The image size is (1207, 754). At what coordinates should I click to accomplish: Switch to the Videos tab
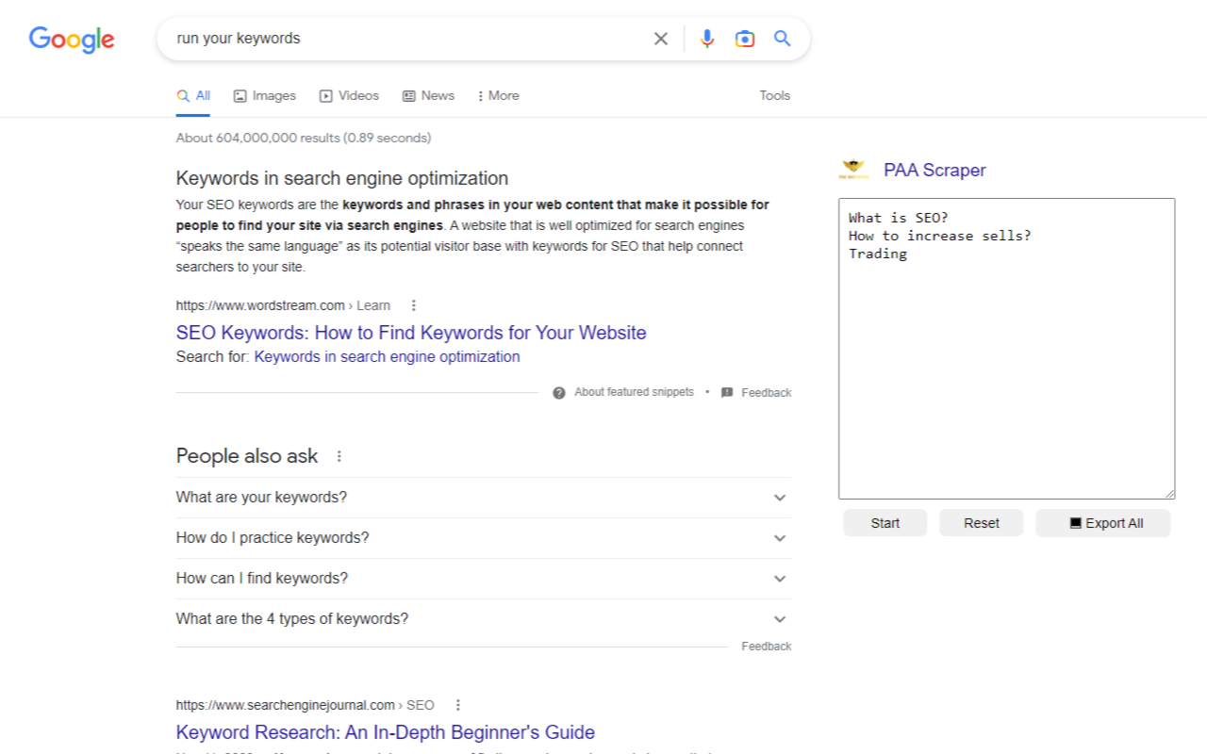coord(349,95)
